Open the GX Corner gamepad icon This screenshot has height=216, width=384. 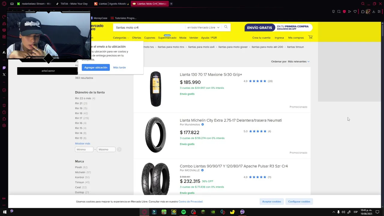click(12, 4)
